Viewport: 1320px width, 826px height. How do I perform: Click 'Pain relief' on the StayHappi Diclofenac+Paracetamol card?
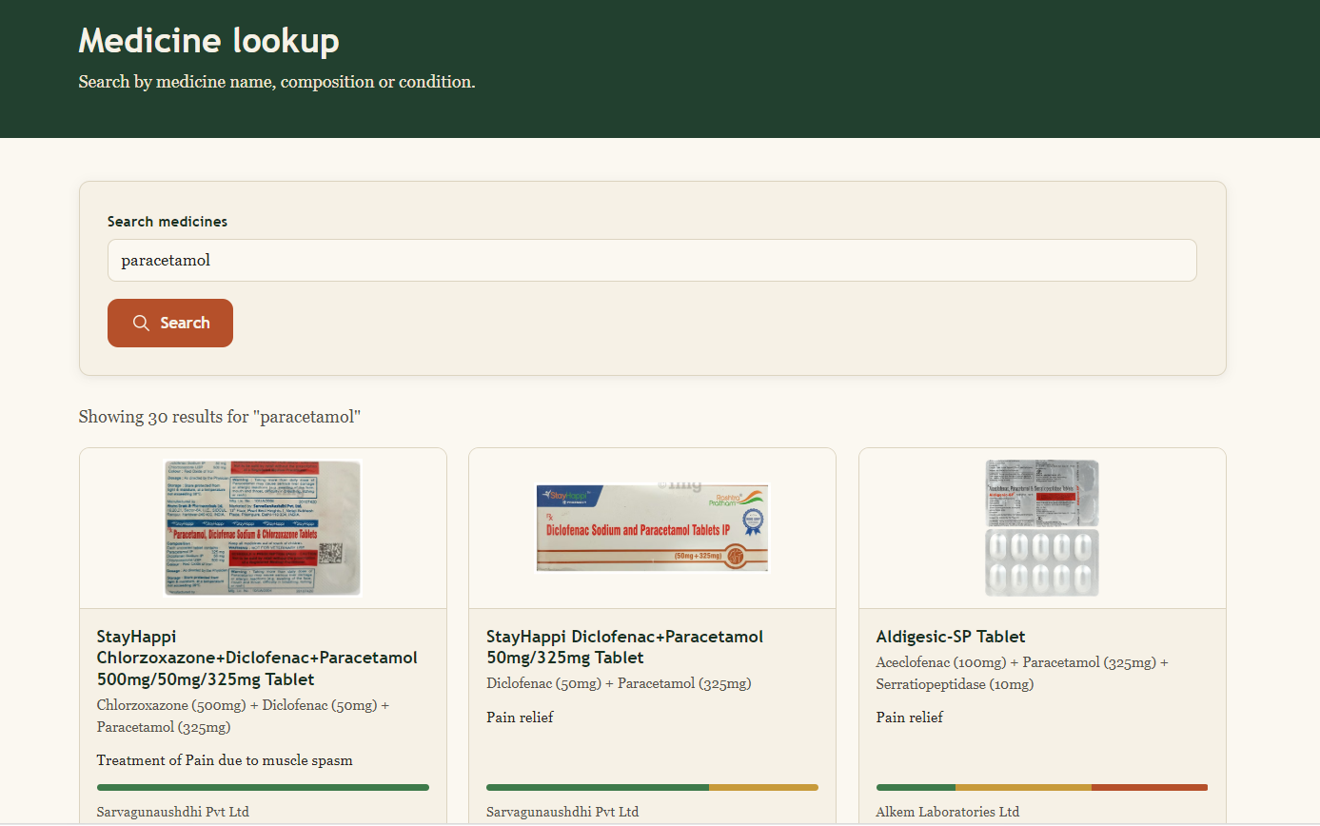coord(520,718)
